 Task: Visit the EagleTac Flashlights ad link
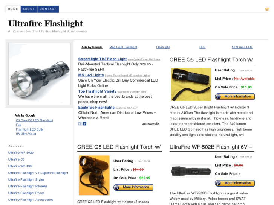96,108
